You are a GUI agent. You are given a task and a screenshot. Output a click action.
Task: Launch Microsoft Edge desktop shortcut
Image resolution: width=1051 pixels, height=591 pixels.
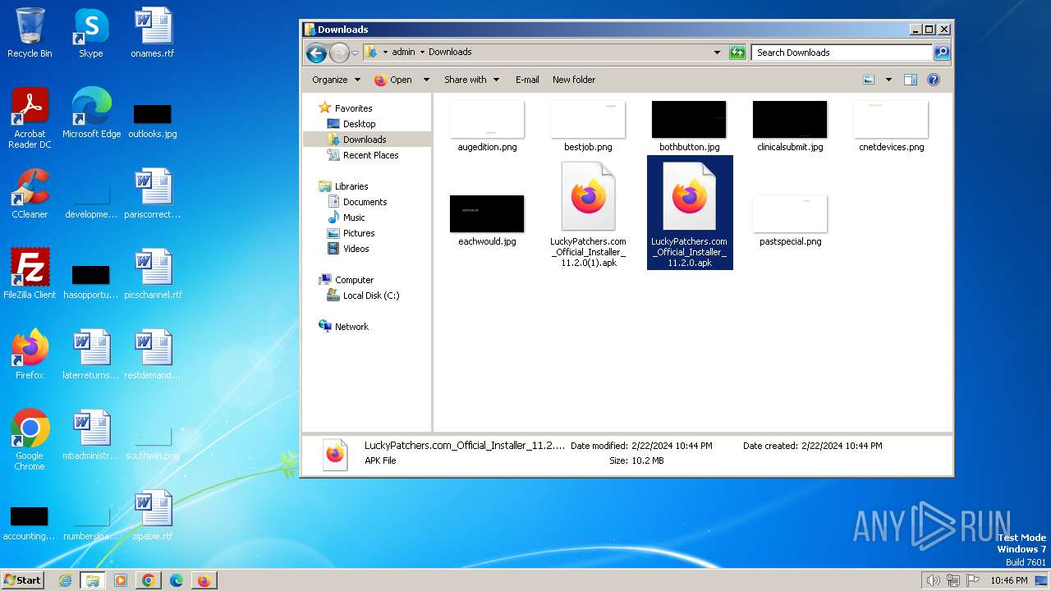pos(91,113)
